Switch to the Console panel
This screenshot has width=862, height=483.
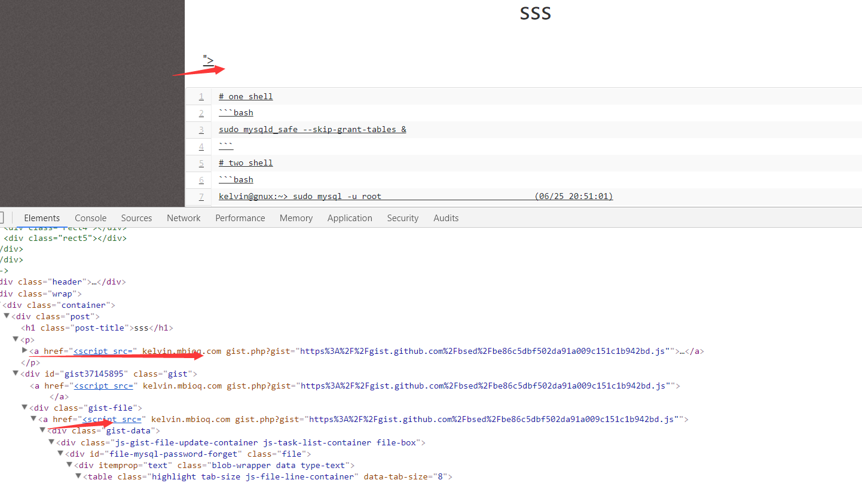point(90,218)
